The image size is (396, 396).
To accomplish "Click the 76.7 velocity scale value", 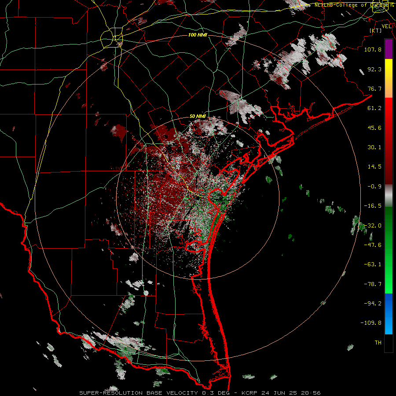I will coord(374,88).
